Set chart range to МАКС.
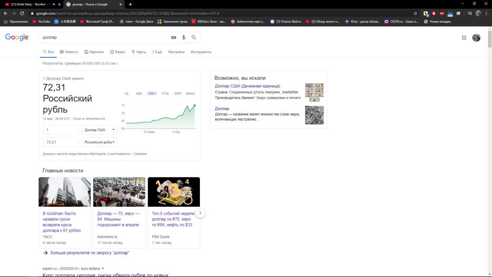The image size is (492, 277). [191, 93]
